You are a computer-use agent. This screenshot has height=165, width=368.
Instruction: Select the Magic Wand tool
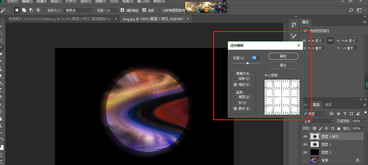pyautogui.click(x=2, y=47)
